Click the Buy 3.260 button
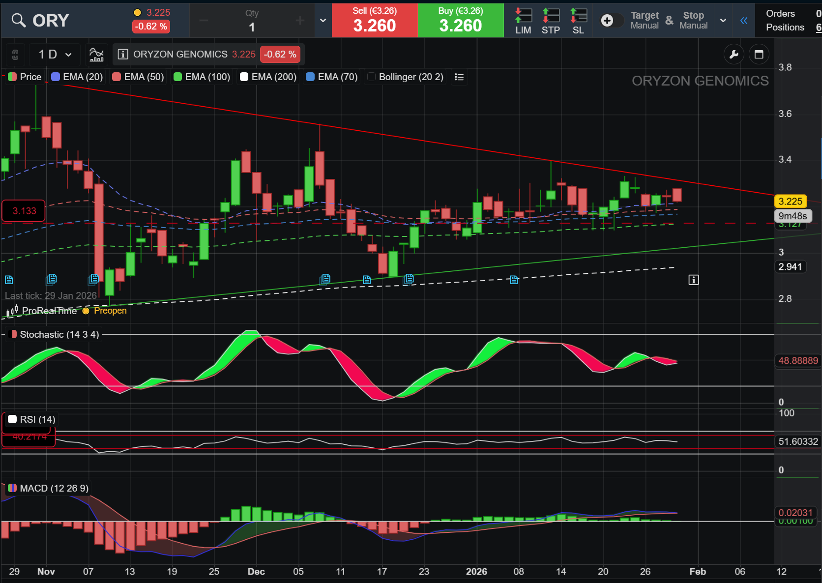 click(x=461, y=21)
